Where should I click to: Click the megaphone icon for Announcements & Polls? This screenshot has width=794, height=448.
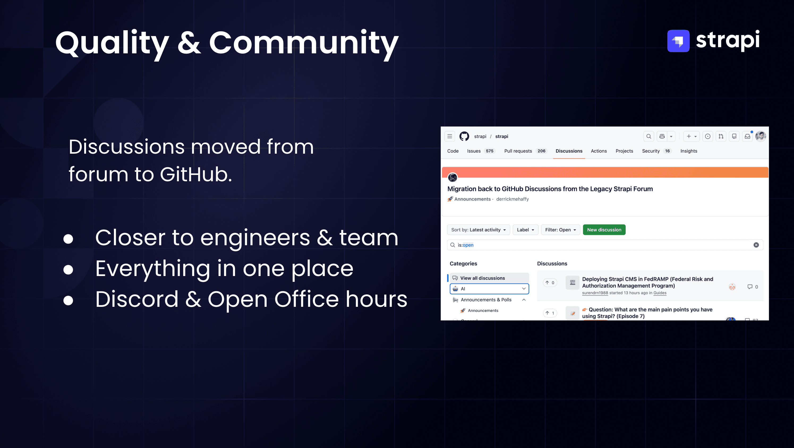(455, 300)
